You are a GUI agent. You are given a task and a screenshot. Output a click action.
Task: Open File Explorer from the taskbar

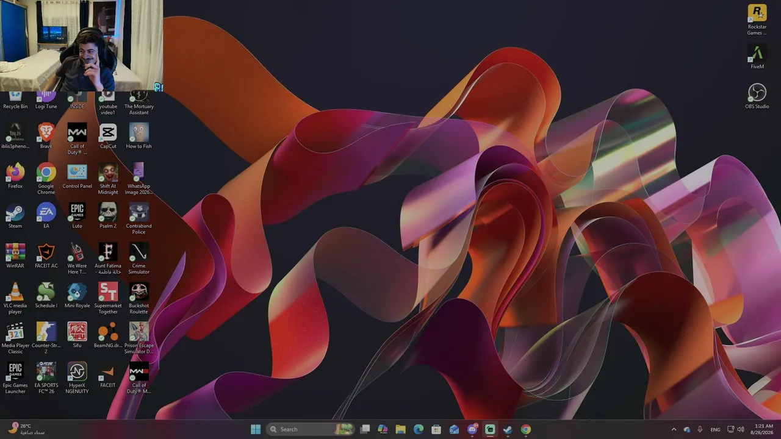pyautogui.click(x=400, y=429)
